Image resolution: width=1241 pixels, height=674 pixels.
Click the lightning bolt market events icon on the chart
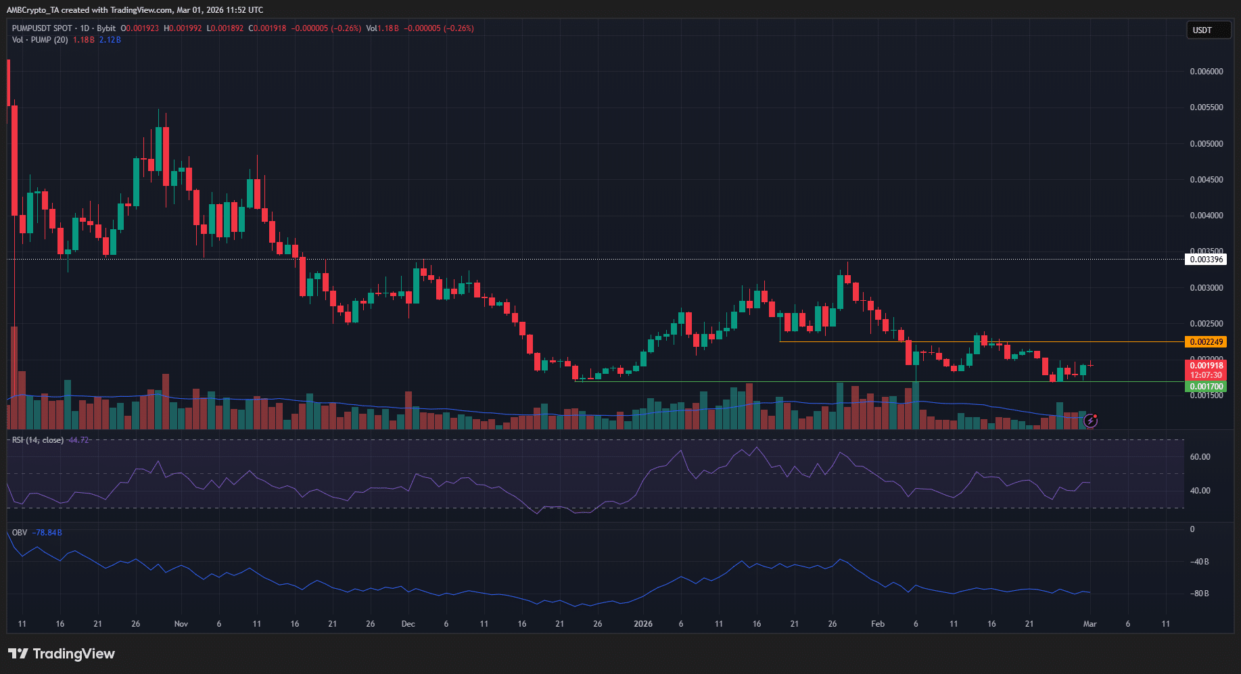coord(1092,421)
